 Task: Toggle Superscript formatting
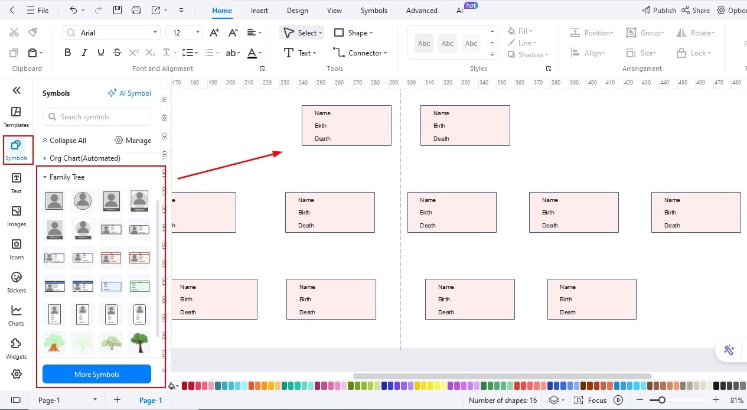click(134, 53)
